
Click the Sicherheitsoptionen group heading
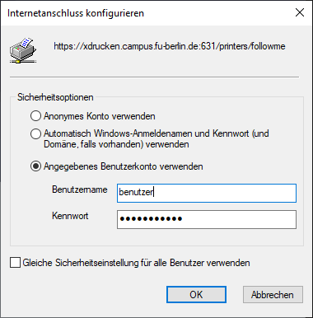point(55,97)
